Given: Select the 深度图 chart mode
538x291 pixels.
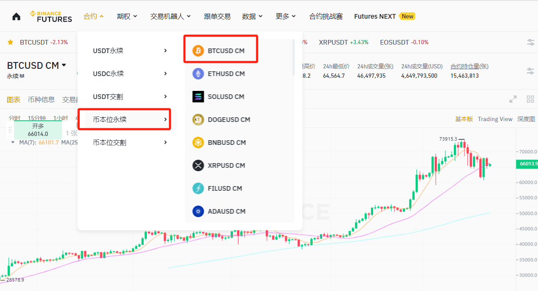Looking at the screenshot, I should click(526, 119).
